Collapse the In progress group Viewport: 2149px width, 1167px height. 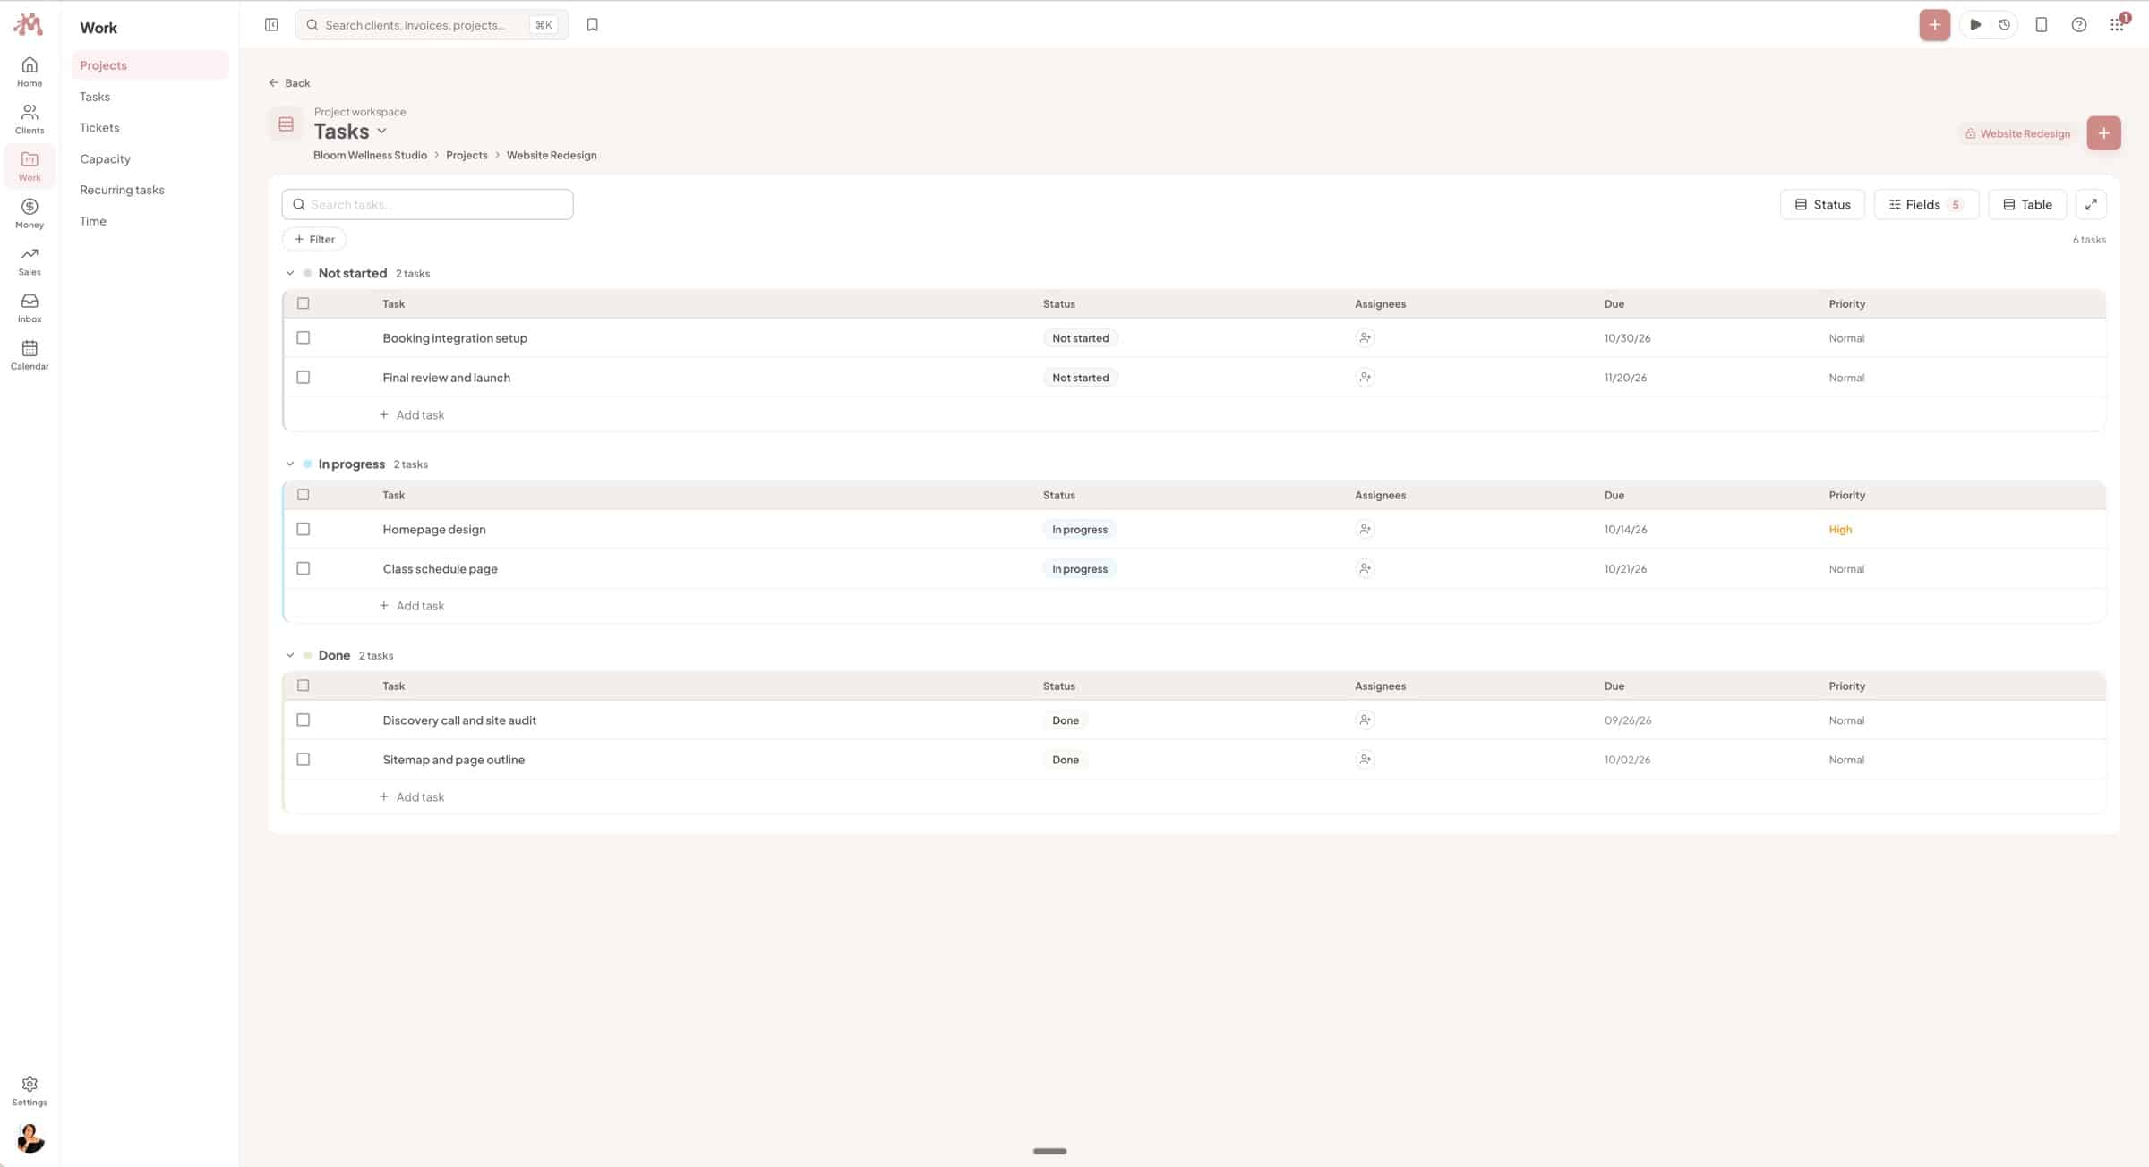[290, 464]
